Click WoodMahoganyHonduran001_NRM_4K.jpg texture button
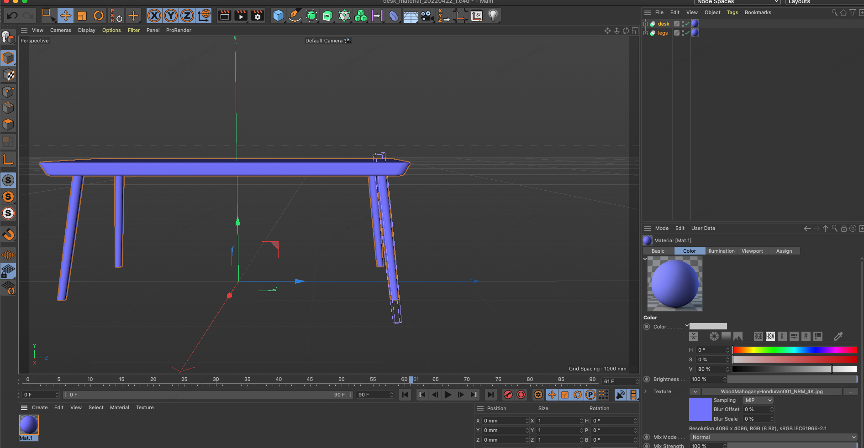Image resolution: width=864 pixels, height=448 pixels. [x=772, y=391]
